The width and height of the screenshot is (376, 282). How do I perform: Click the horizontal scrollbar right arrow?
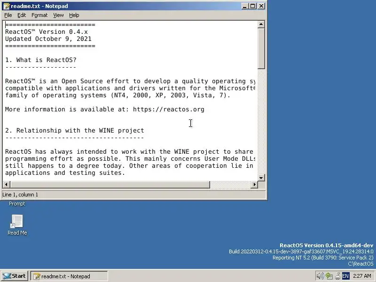(254, 184)
